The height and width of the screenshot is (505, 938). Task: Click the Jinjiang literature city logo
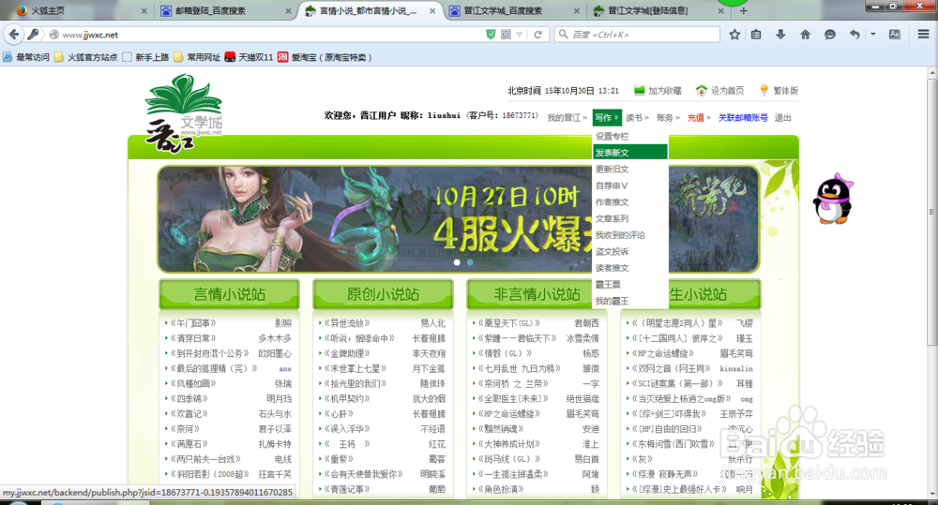(184, 113)
